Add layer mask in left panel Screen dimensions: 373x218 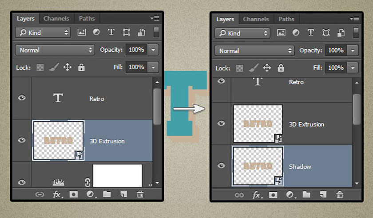click(x=74, y=195)
